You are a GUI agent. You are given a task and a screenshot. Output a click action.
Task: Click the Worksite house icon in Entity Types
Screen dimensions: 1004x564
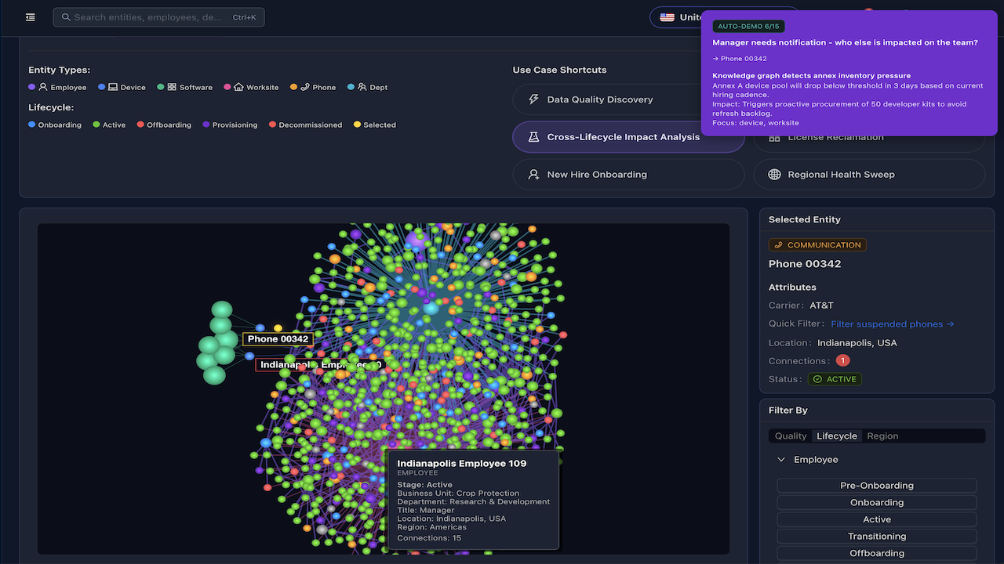238,87
